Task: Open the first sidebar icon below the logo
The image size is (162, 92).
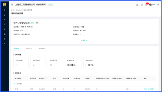Action: click(x=5, y=10)
